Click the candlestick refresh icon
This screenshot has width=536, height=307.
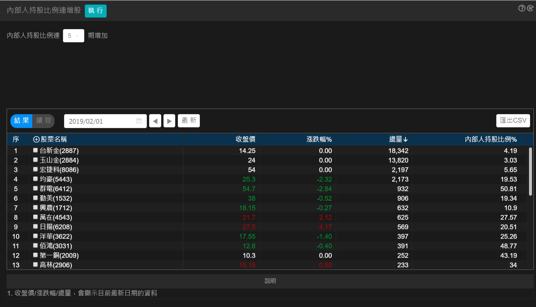click(x=530, y=8)
